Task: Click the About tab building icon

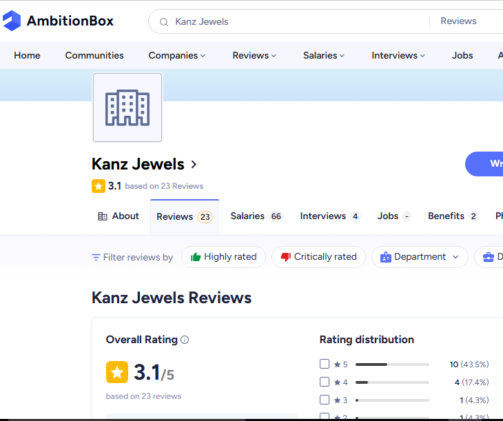Action: tap(103, 216)
